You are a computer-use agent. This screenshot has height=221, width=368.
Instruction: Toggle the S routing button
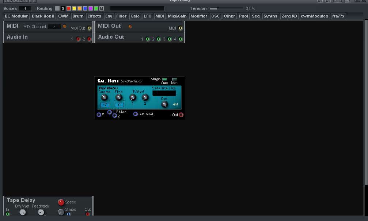63,8
